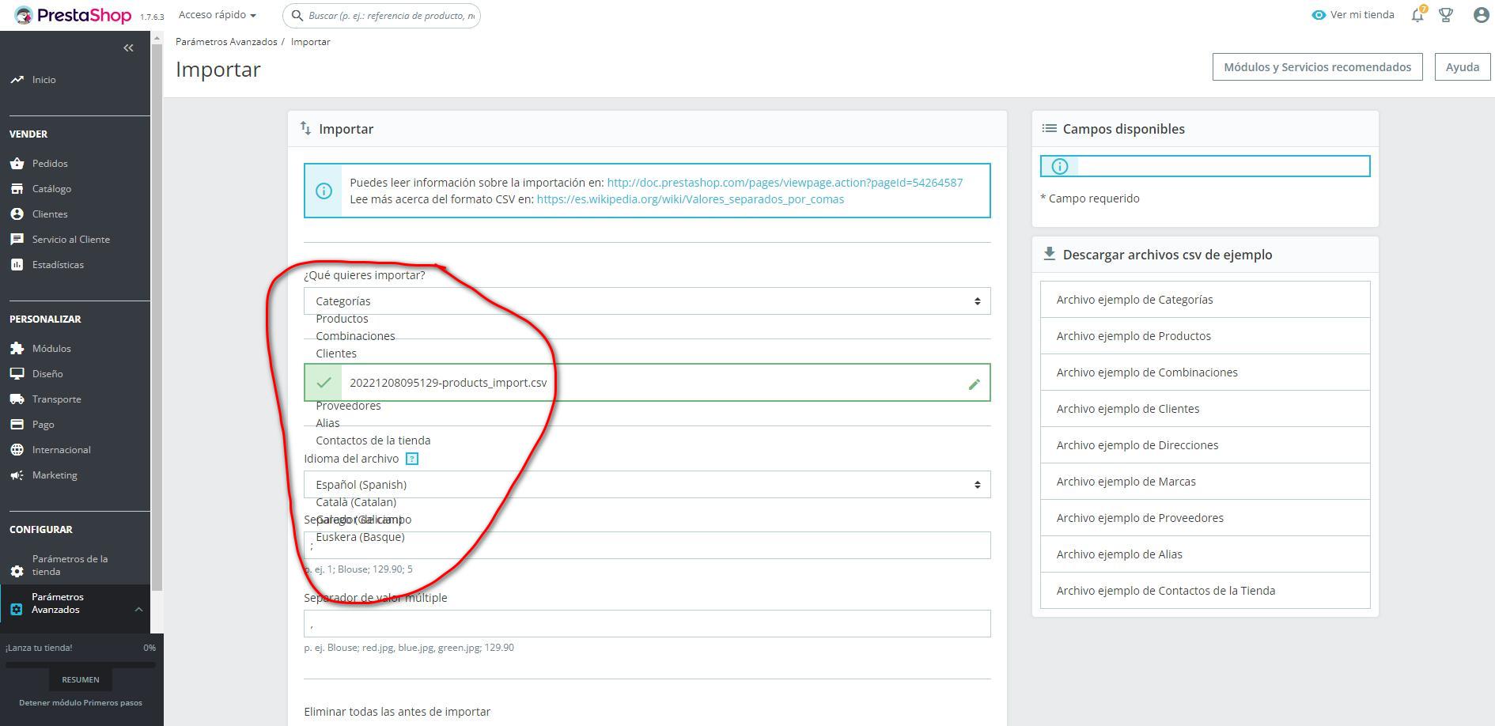Click the Diseño monitor icon
This screenshot has width=1495, height=726.
pos(17,374)
